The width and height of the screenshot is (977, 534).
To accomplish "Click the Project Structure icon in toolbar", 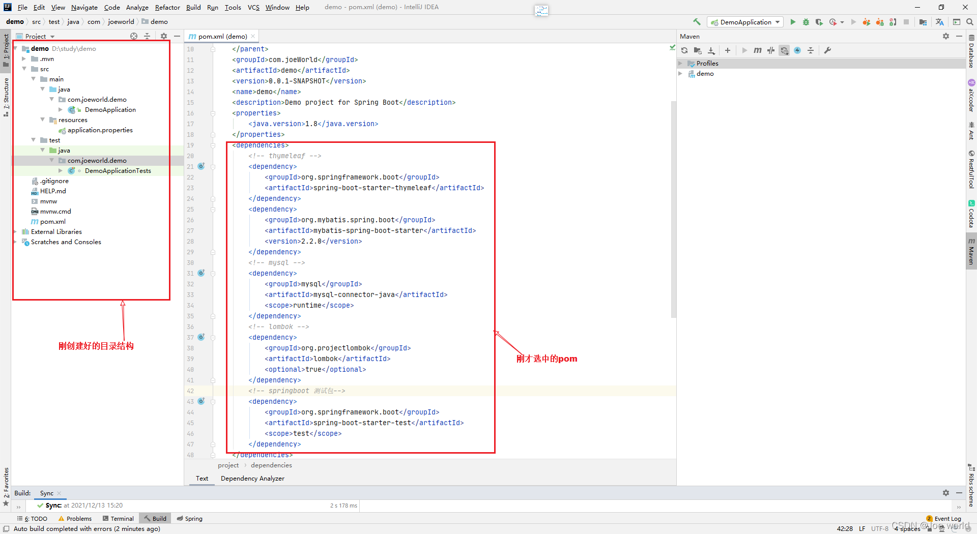I will click(923, 22).
